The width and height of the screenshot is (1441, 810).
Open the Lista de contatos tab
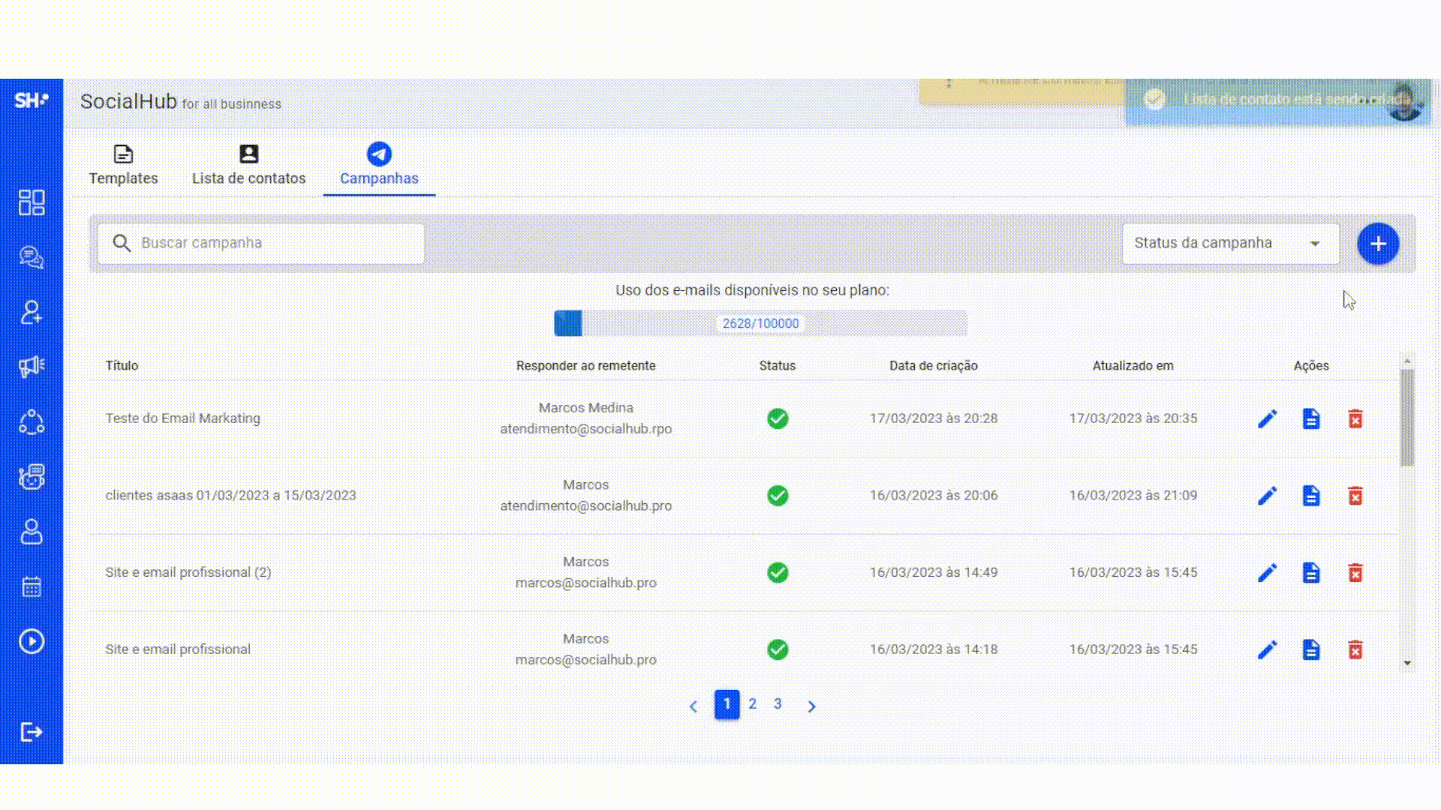point(248,164)
